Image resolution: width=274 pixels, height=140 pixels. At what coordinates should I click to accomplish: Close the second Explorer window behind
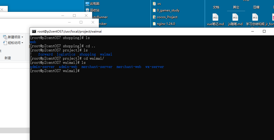86,15
